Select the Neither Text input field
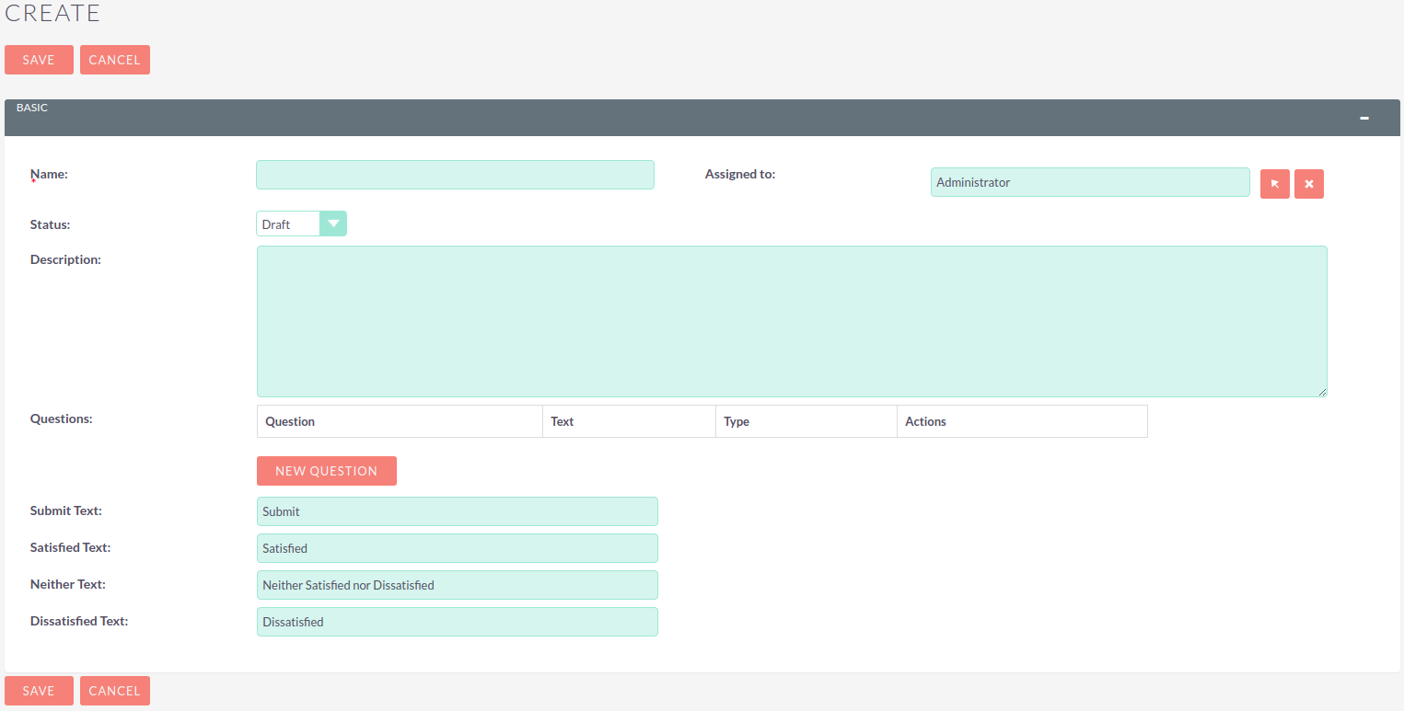This screenshot has height=711, width=1404. (457, 584)
